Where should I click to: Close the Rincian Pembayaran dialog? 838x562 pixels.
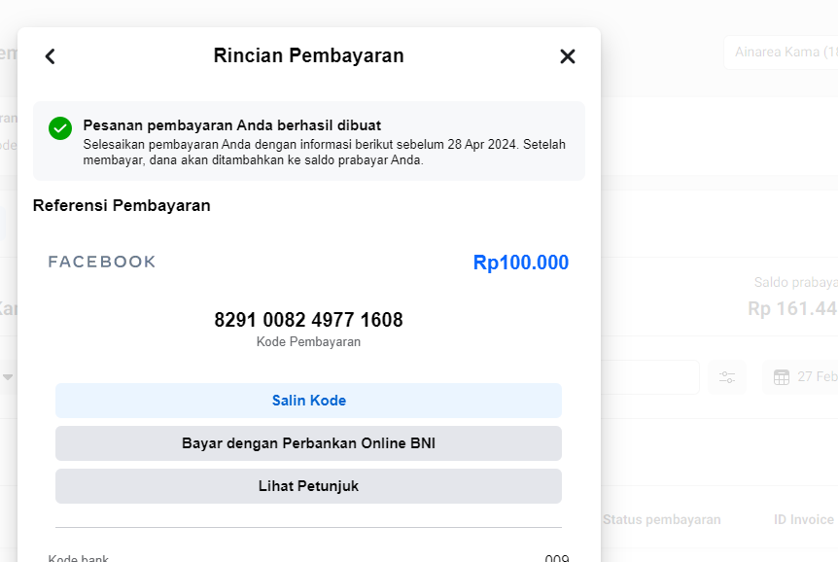(568, 56)
